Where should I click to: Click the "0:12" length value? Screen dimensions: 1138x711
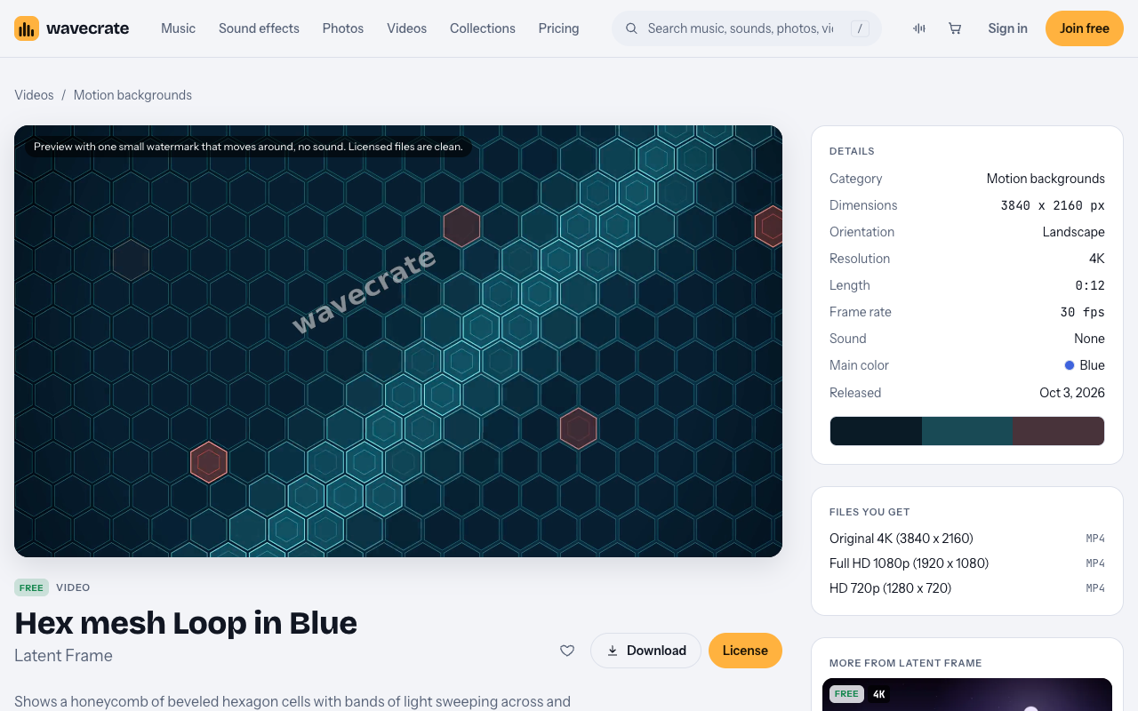[x=1090, y=285]
